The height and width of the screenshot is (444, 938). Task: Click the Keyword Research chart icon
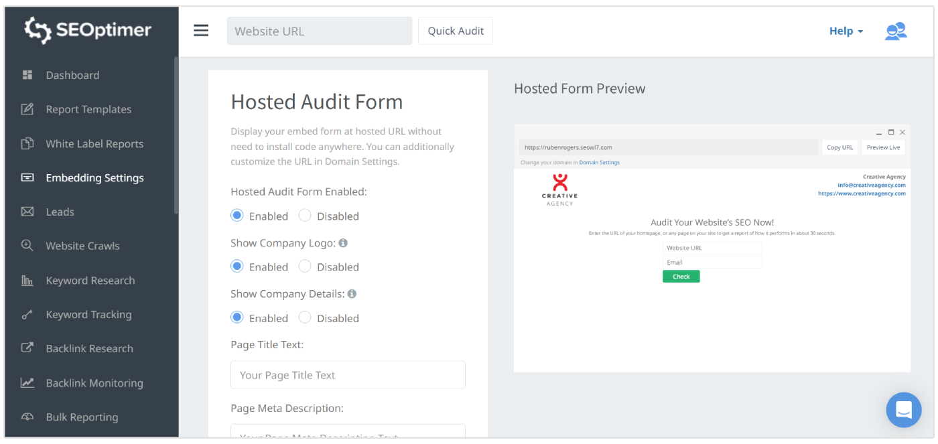click(x=27, y=281)
